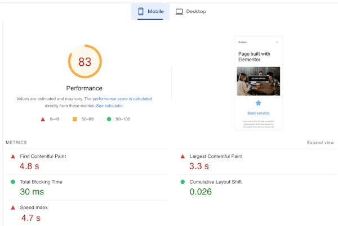This screenshot has width=338, height=226.
Task: Open the 'See calculator' link
Action: [109, 106]
